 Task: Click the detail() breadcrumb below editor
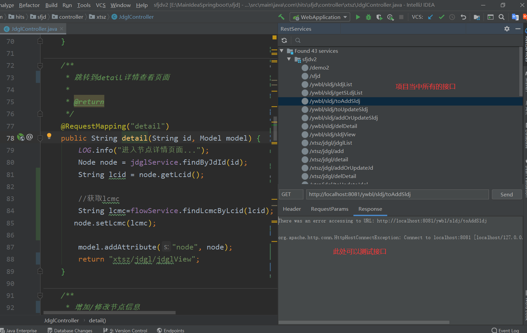pyautogui.click(x=97, y=320)
